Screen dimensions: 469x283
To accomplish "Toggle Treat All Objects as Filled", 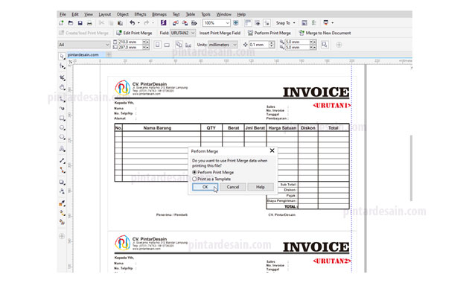I will 325,45.
